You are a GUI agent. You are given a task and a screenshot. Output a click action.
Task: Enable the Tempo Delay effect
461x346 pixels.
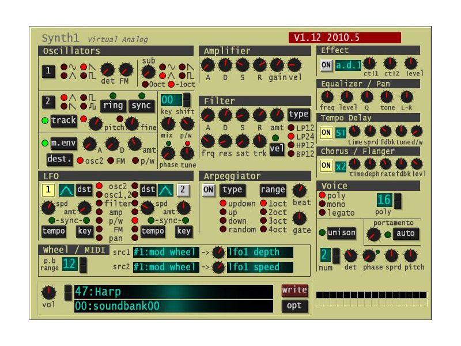[326, 133]
